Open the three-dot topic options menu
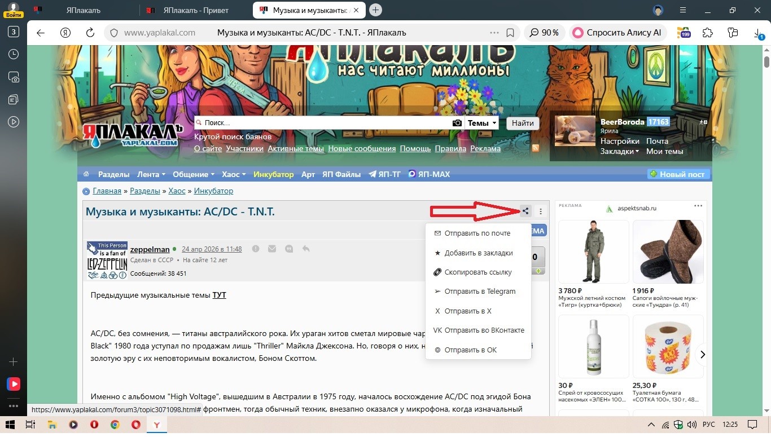This screenshot has width=771, height=437. coord(541,211)
